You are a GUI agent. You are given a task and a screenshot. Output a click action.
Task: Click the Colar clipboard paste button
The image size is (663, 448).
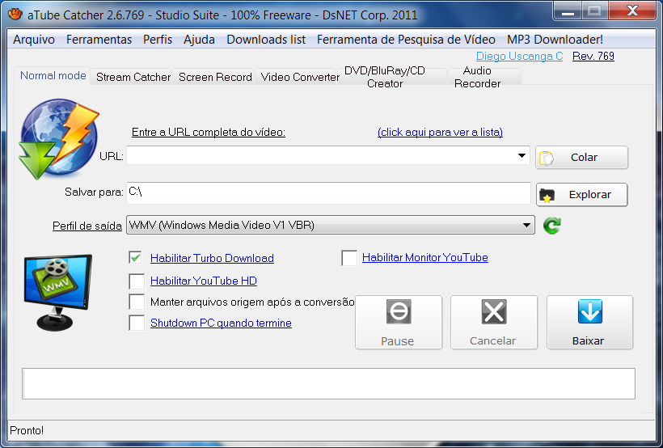tap(581, 158)
